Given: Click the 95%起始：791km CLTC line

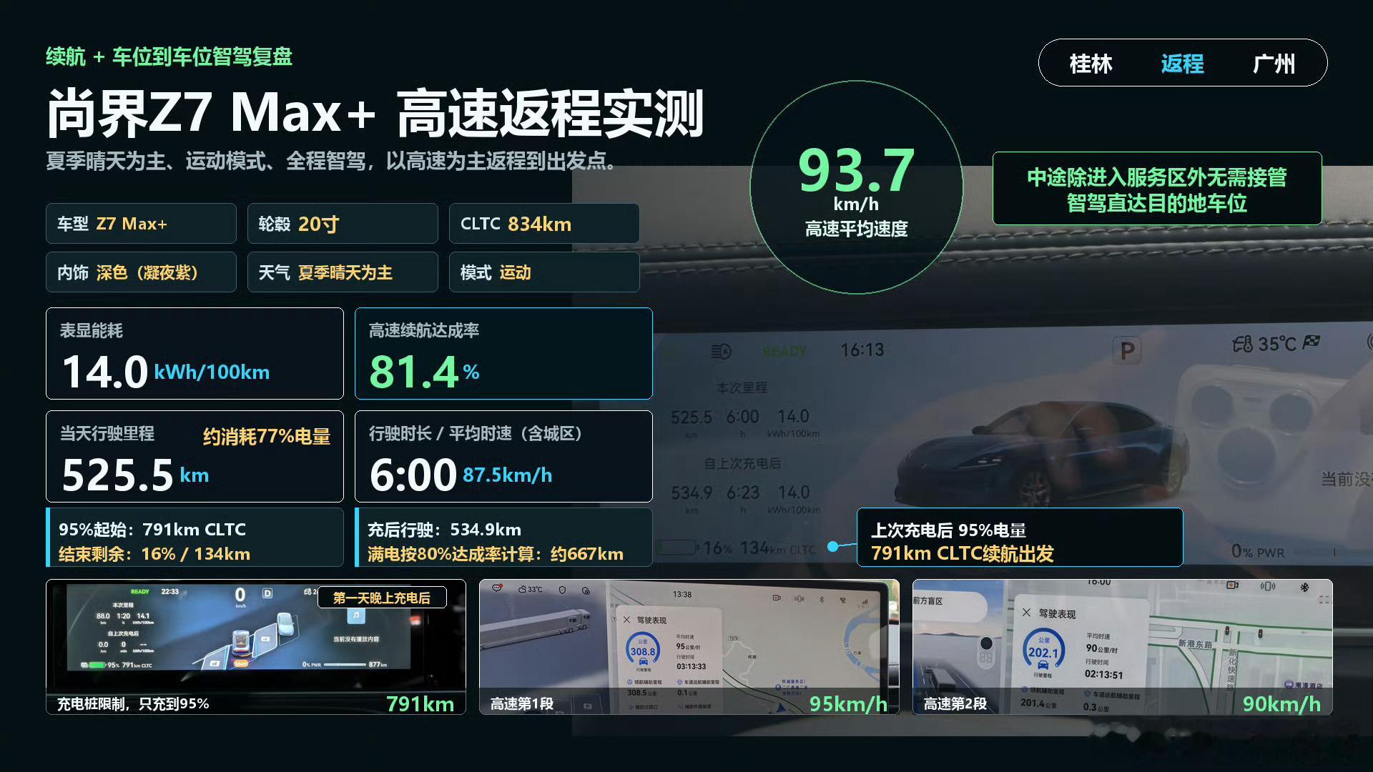Looking at the screenshot, I should [152, 530].
